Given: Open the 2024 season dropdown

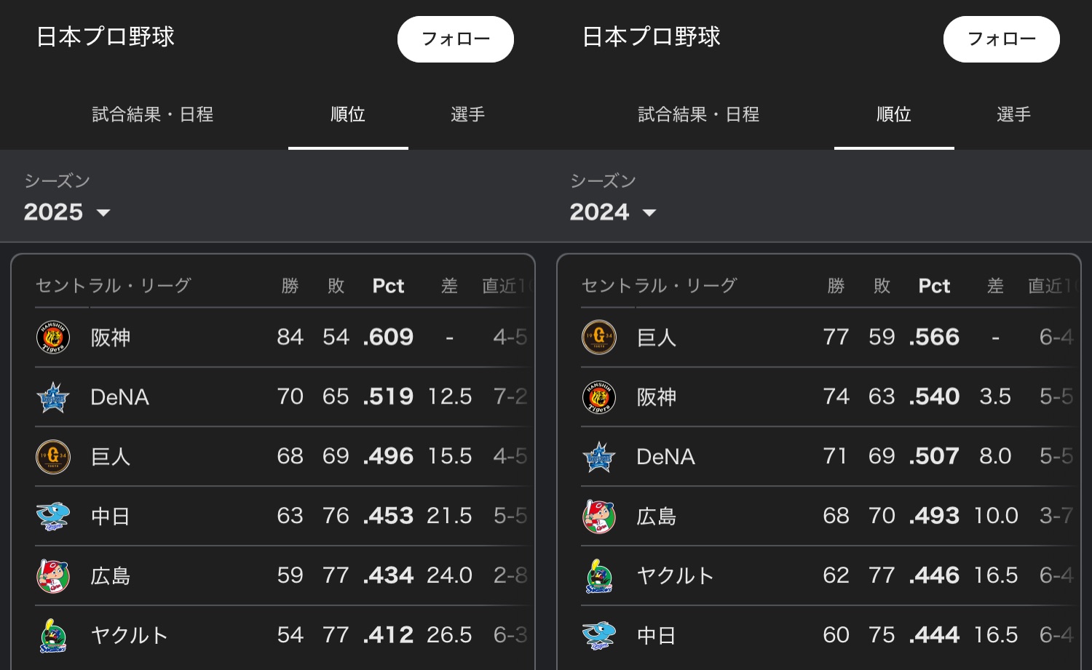Looking at the screenshot, I should tap(613, 212).
